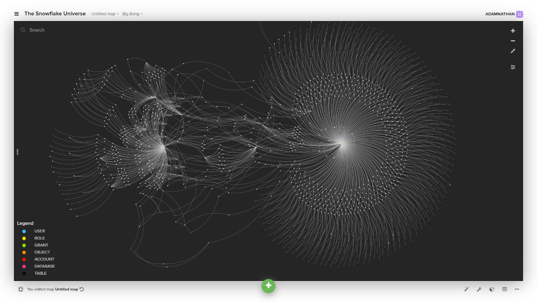Open the wrench tools icon

click(479, 289)
